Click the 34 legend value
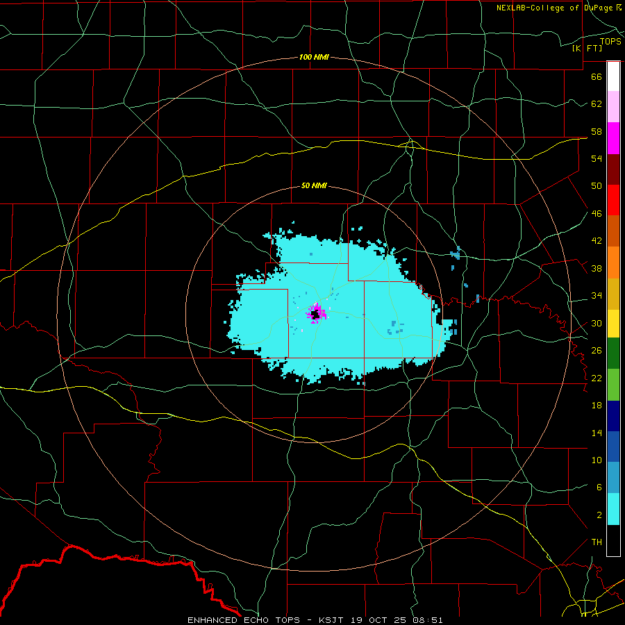Screen dimensions: 625x625 pyautogui.click(x=597, y=296)
